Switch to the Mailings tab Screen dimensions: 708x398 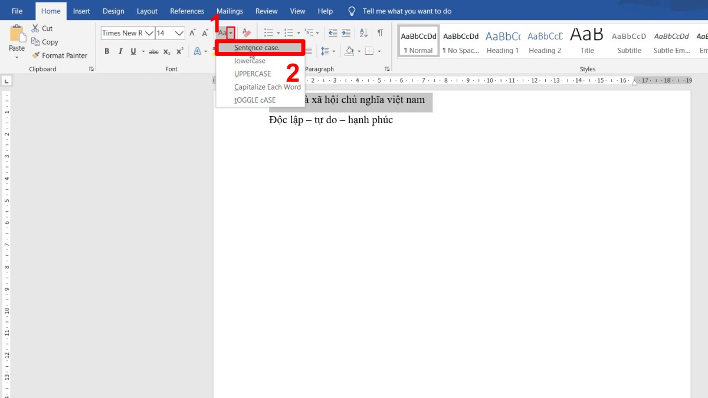(230, 11)
